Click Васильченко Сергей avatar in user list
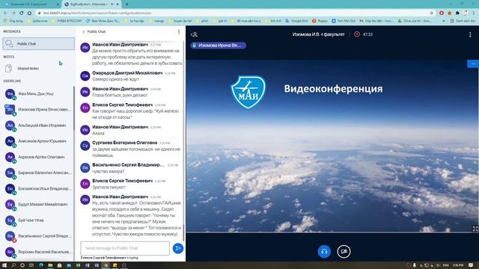 click(10, 236)
